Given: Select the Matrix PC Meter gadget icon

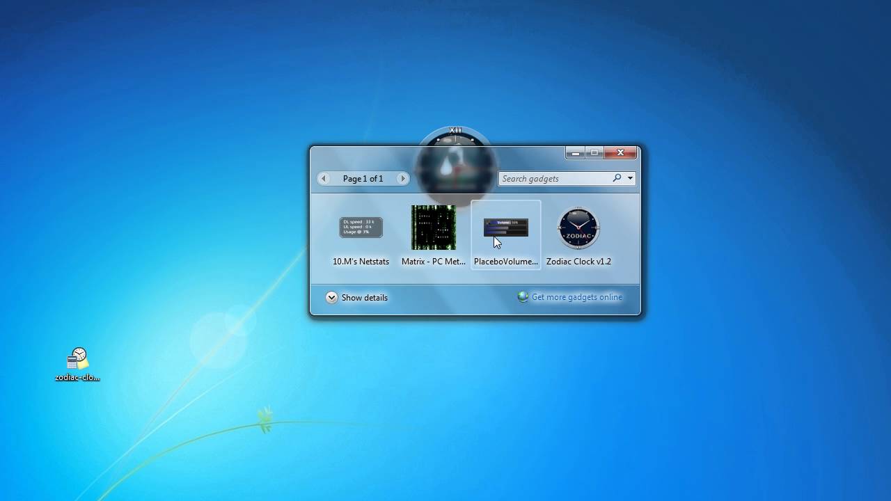Looking at the screenshot, I should click(x=434, y=228).
